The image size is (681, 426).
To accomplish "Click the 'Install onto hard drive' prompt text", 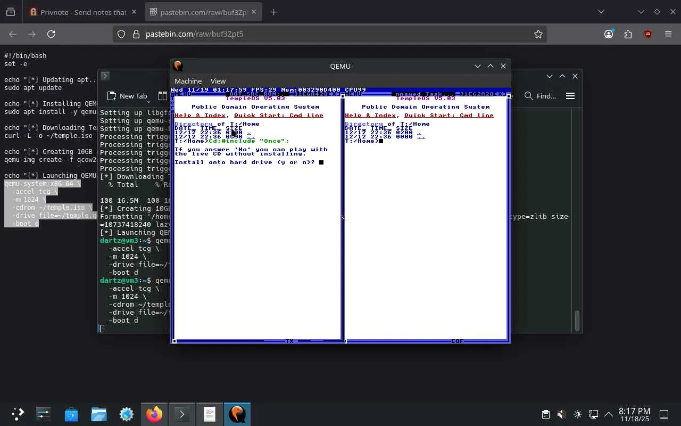I will [x=245, y=162].
